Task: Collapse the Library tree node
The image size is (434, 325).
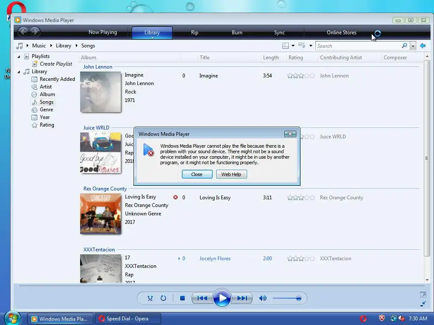Action: pyautogui.click(x=19, y=72)
